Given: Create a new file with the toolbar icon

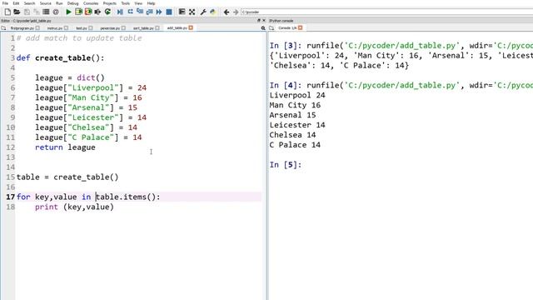Looking at the screenshot, I should pos(7,12).
